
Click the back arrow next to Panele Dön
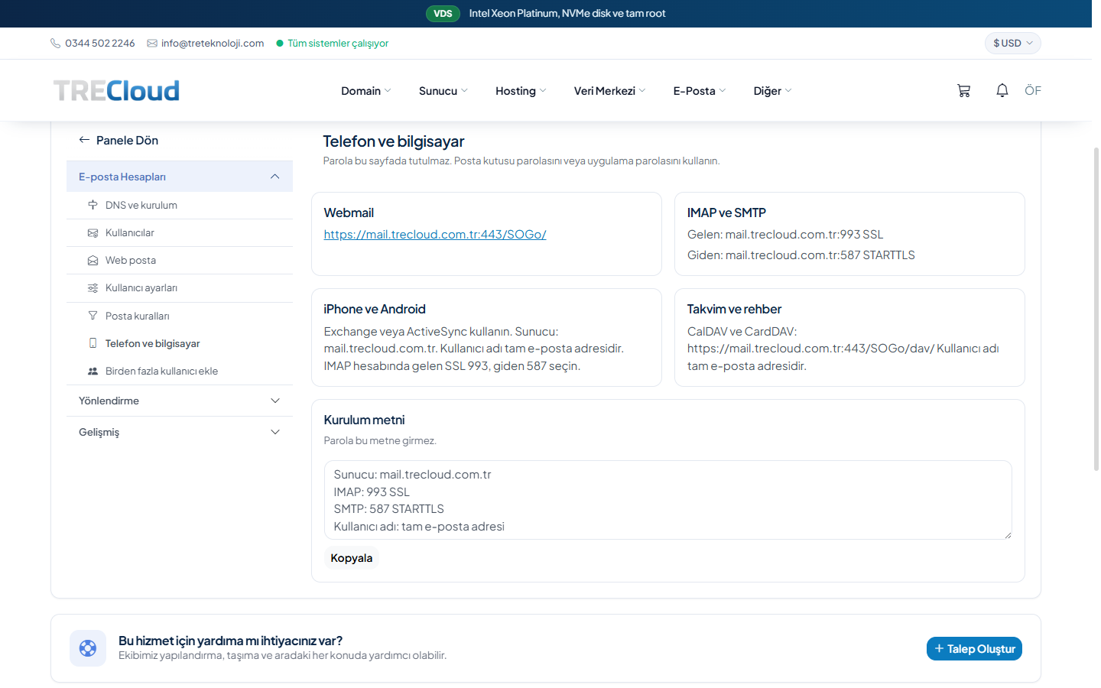(x=84, y=140)
